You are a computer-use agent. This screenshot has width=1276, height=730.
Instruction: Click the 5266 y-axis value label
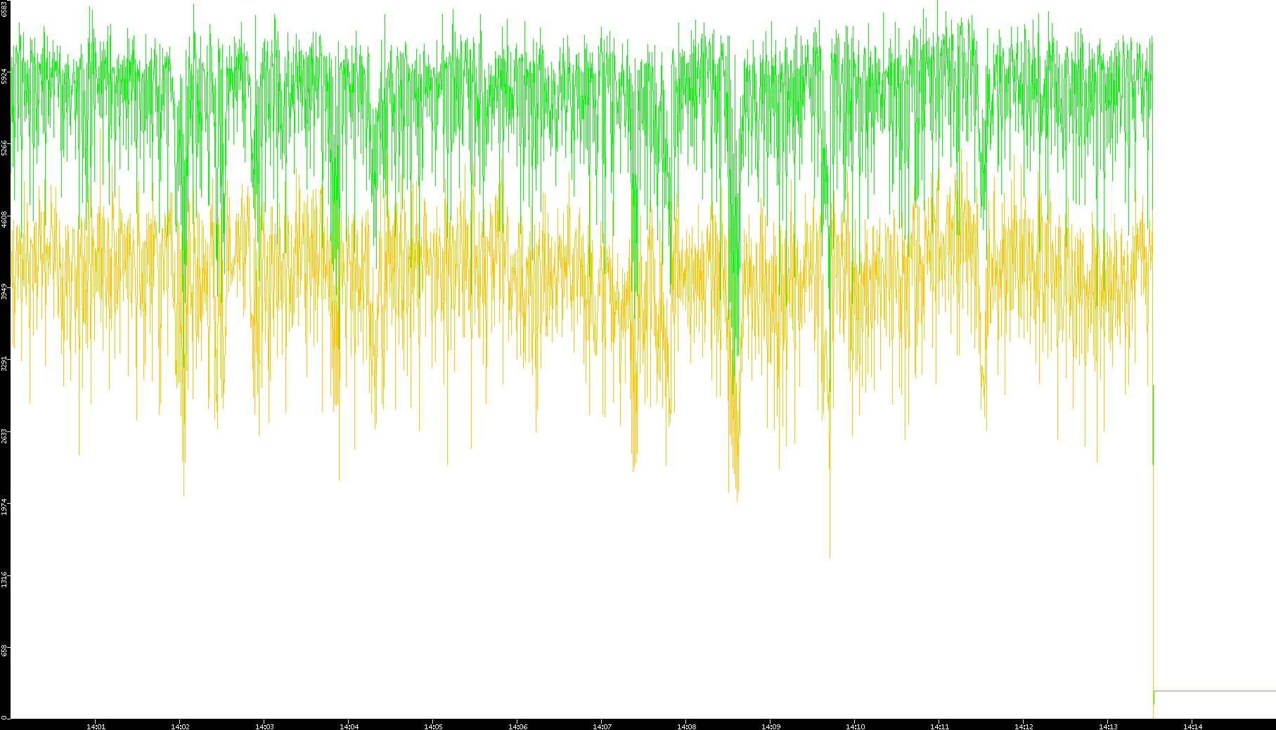tap(4, 148)
